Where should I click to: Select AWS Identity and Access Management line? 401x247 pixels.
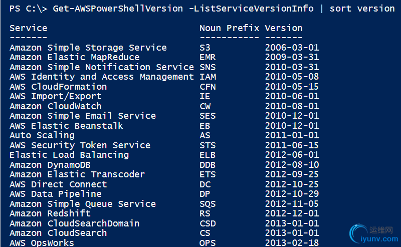(x=164, y=77)
